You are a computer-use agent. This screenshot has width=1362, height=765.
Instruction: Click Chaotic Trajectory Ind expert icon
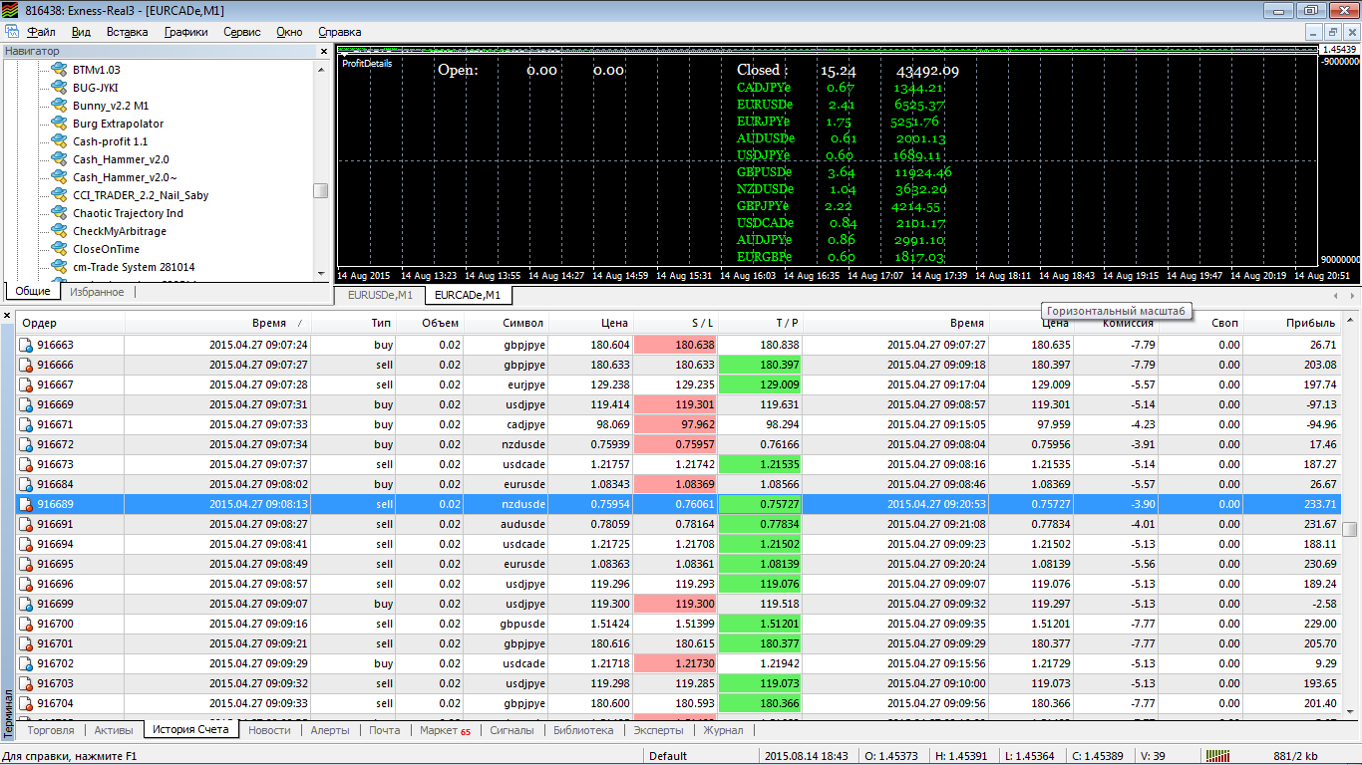pos(59,213)
